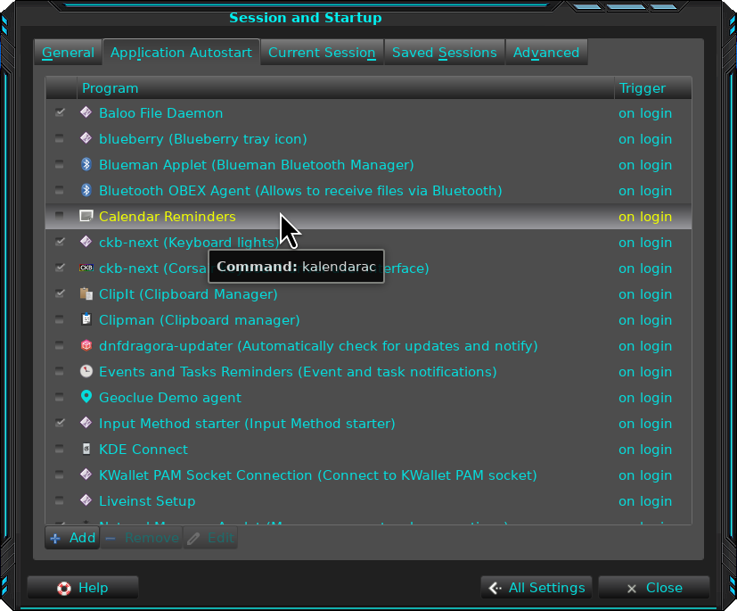The image size is (737, 611).
Task: Click the ClipIt clipboard icon
Action: 86,294
